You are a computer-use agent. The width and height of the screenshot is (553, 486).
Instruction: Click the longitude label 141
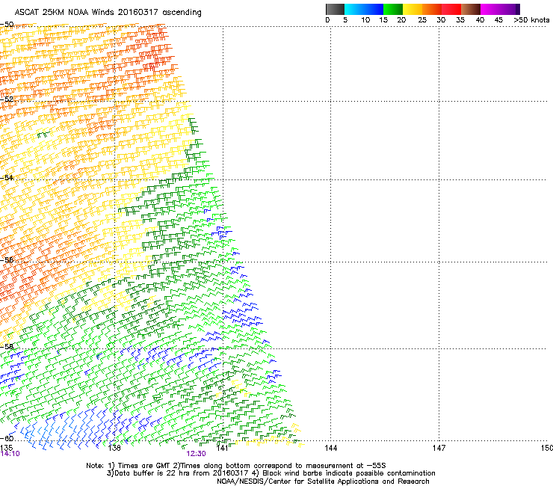pyautogui.click(x=222, y=448)
